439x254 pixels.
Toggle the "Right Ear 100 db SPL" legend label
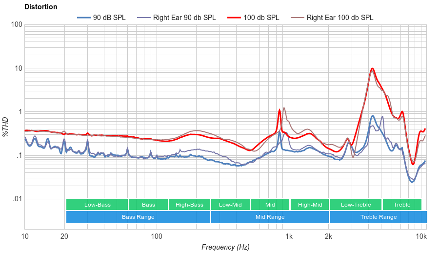pyautogui.click(x=339, y=18)
